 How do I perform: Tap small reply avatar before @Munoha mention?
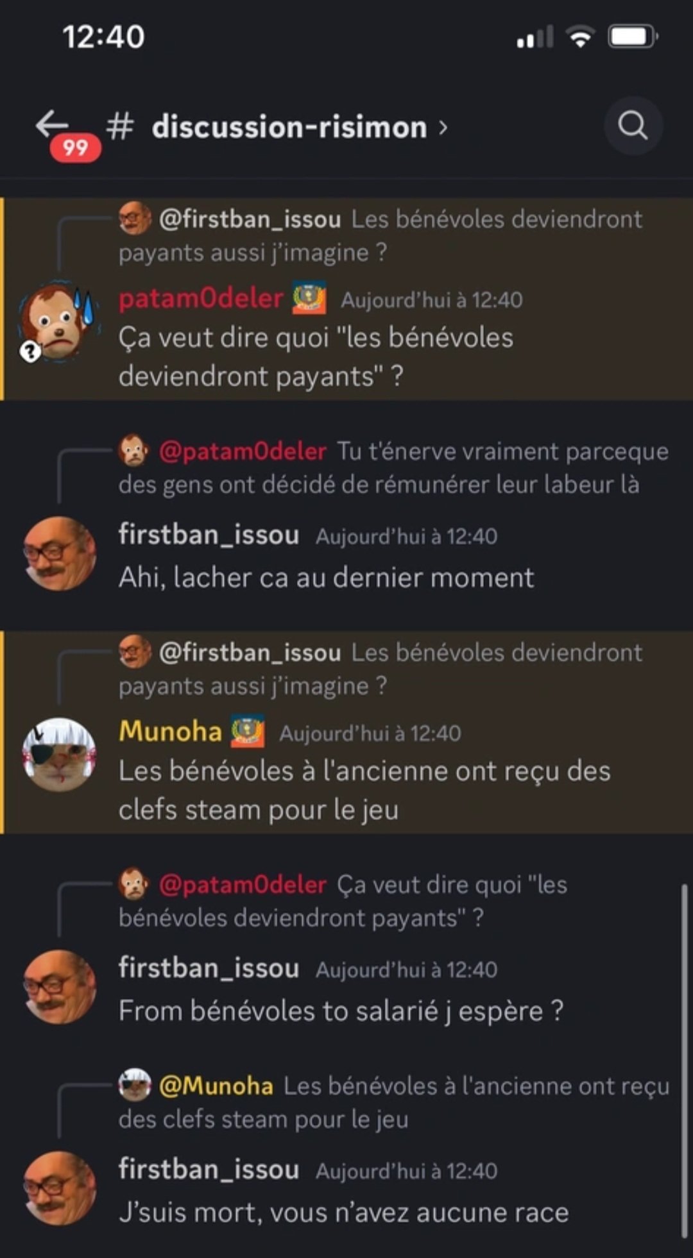[x=135, y=1084]
